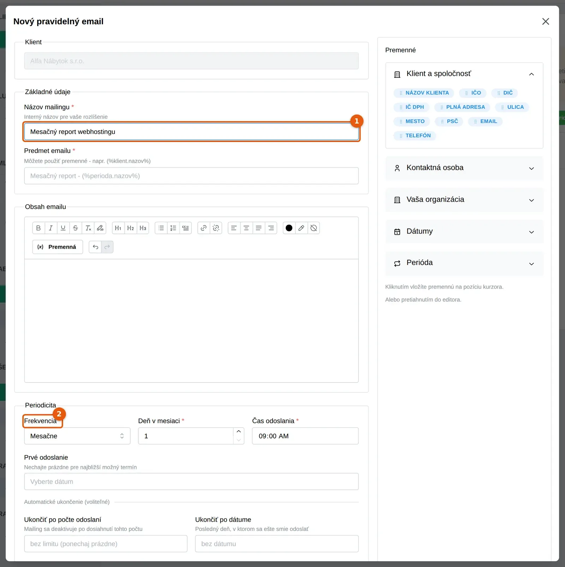Insert a numbered list

coord(173,228)
